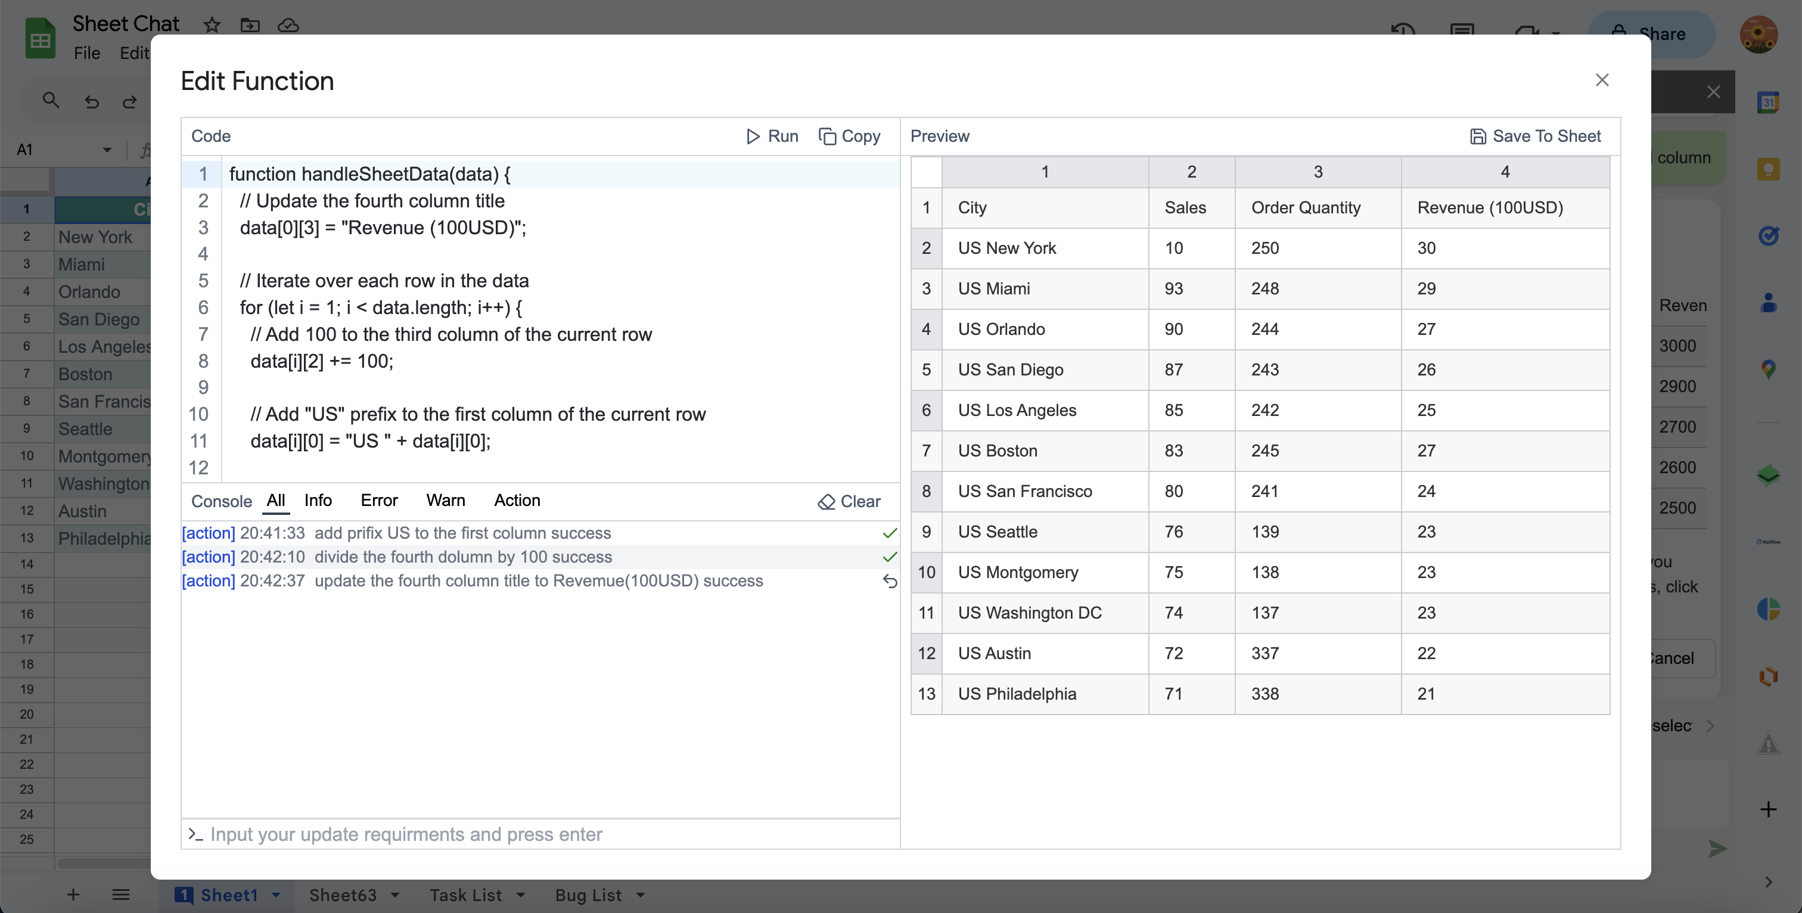Image resolution: width=1802 pixels, height=913 pixels.
Task: Click code line 8 'data[i][2] += 100;'
Action: coord(322,361)
